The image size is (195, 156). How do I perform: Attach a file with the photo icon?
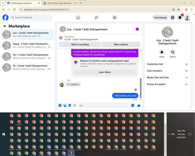[65, 105]
